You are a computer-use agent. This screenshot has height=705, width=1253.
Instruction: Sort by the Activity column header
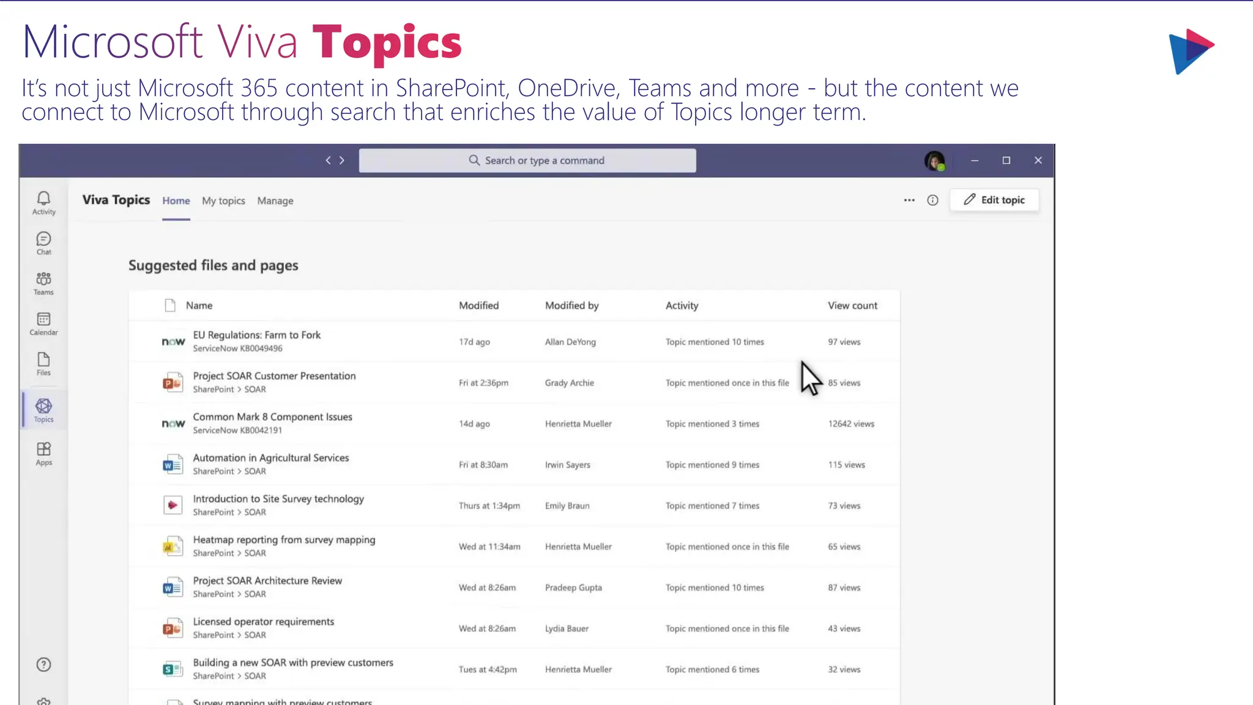click(x=682, y=305)
